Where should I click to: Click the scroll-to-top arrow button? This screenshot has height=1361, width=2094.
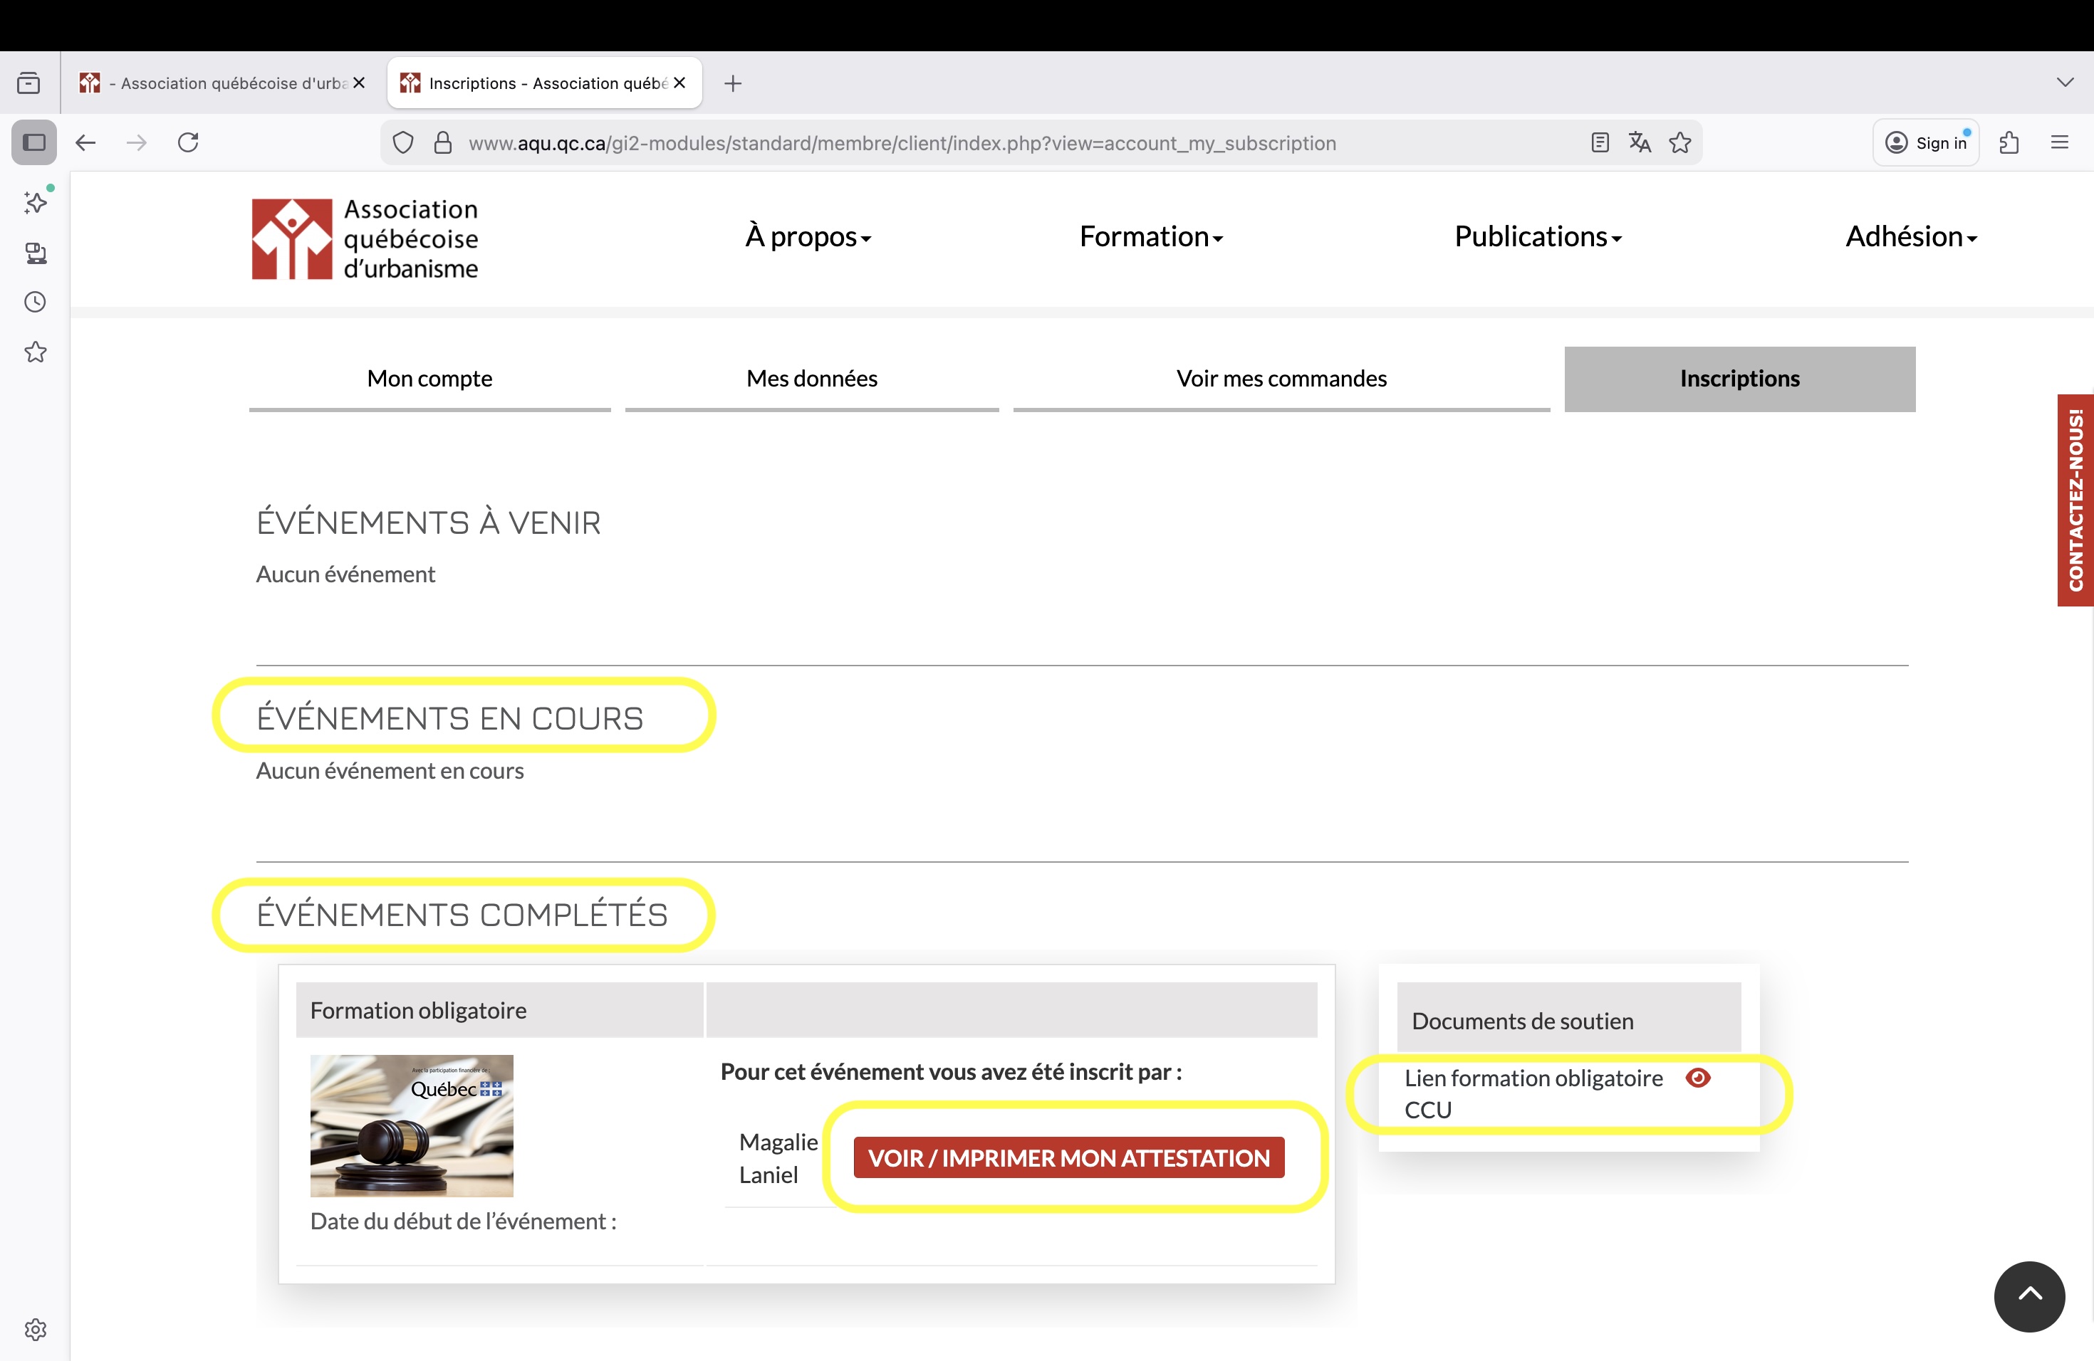click(2029, 1296)
